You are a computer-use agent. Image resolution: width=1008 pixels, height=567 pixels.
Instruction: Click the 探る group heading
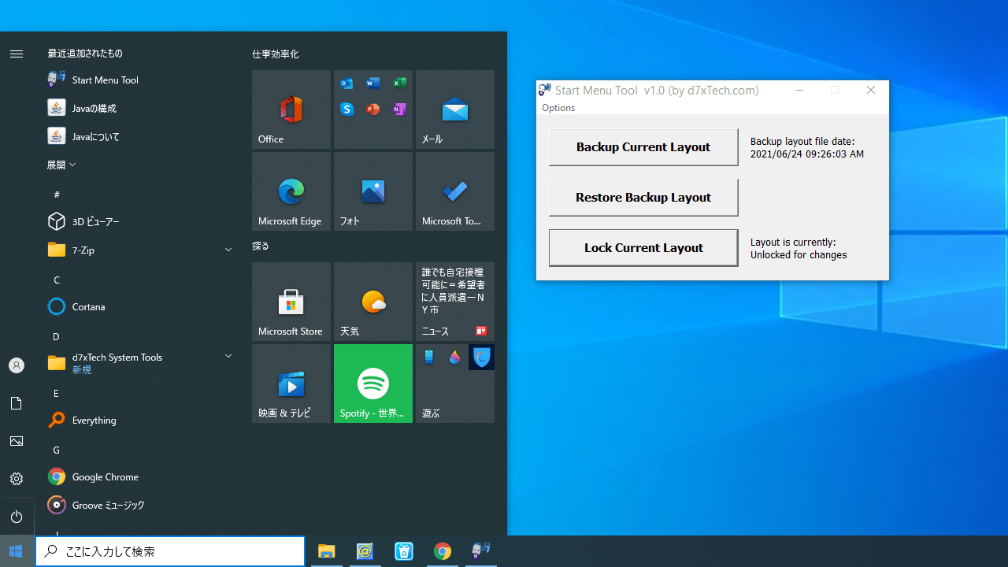coord(261,246)
